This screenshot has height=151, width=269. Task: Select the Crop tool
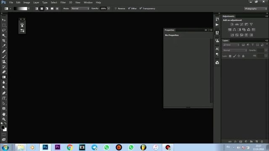tap(4, 41)
